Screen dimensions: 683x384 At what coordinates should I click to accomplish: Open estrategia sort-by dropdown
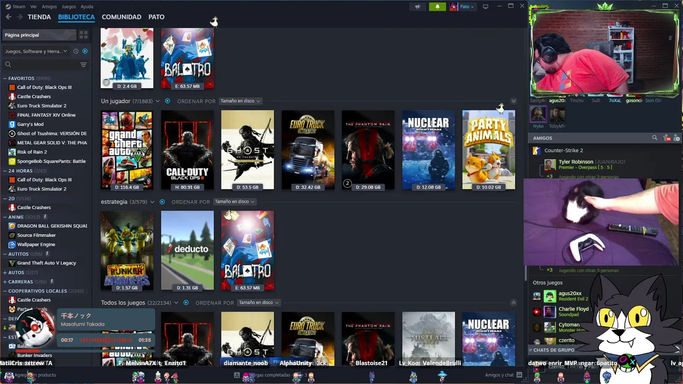[234, 202]
